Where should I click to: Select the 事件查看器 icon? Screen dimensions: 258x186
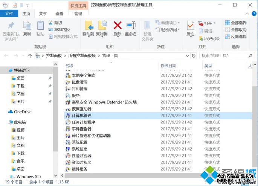68,129
